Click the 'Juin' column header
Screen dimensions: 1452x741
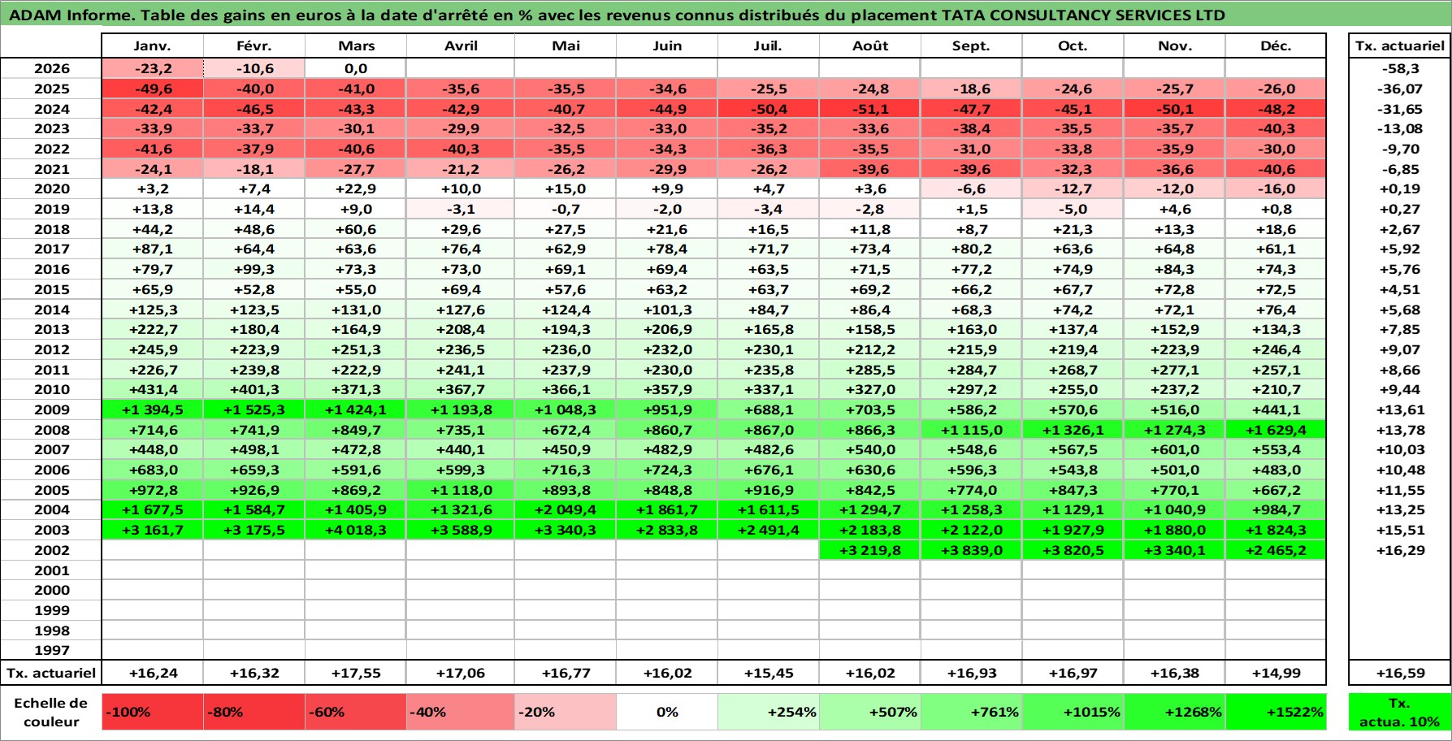667,46
